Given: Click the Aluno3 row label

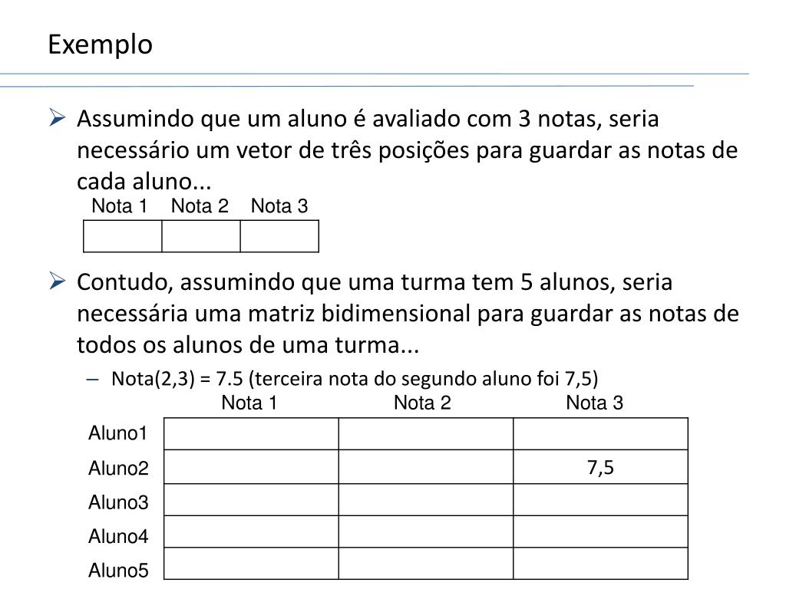Looking at the screenshot, I should point(118,502).
